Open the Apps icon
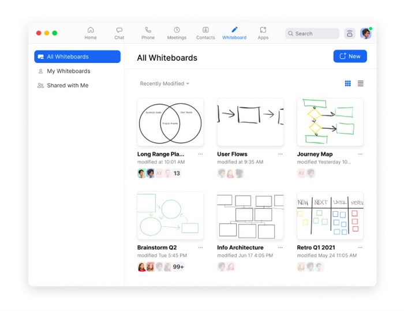 point(263,30)
